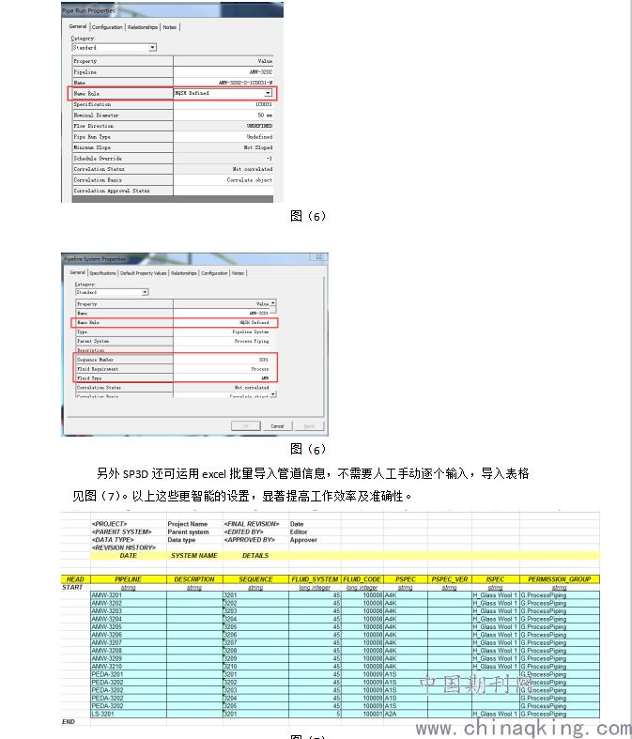
Task: Open Relationships tab in Pipeline System Properties
Action: coord(183,273)
